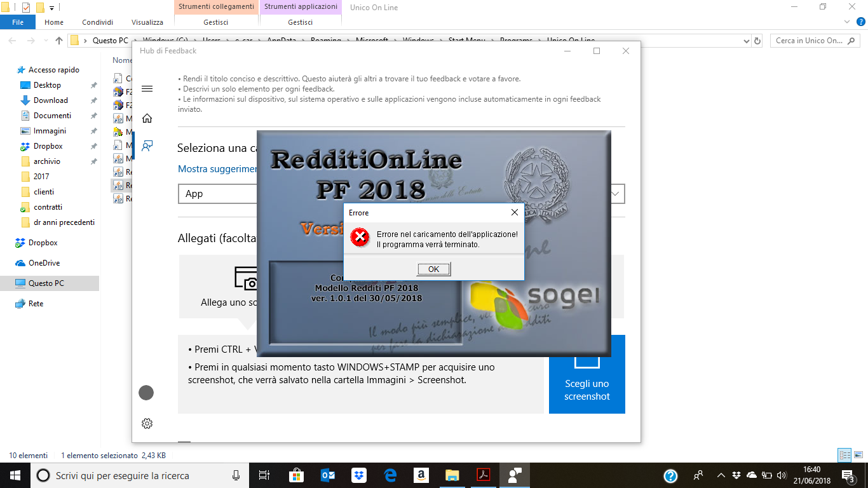Click the taskbar search box
The height and width of the screenshot is (488, 868).
click(140, 475)
